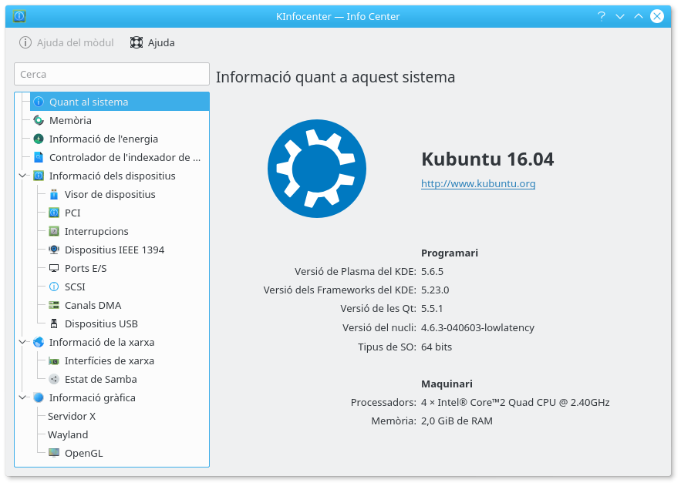The image size is (681, 486).
Task: Open the kubuntu.org website link
Action: (477, 183)
